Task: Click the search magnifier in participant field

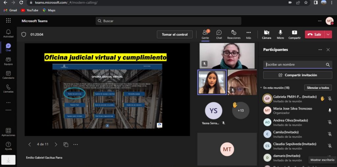Action: [x=328, y=65]
